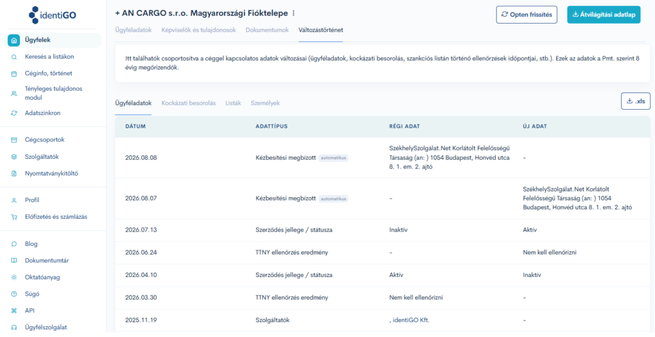Switch to the Dokumentumok tab
This screenshot has width=655, height=337.
[267, 30]
